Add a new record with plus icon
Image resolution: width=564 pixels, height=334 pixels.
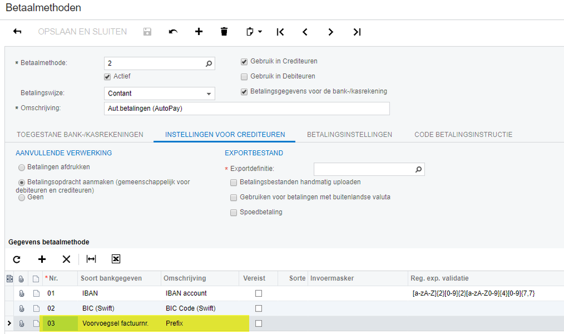pos(199,32)
